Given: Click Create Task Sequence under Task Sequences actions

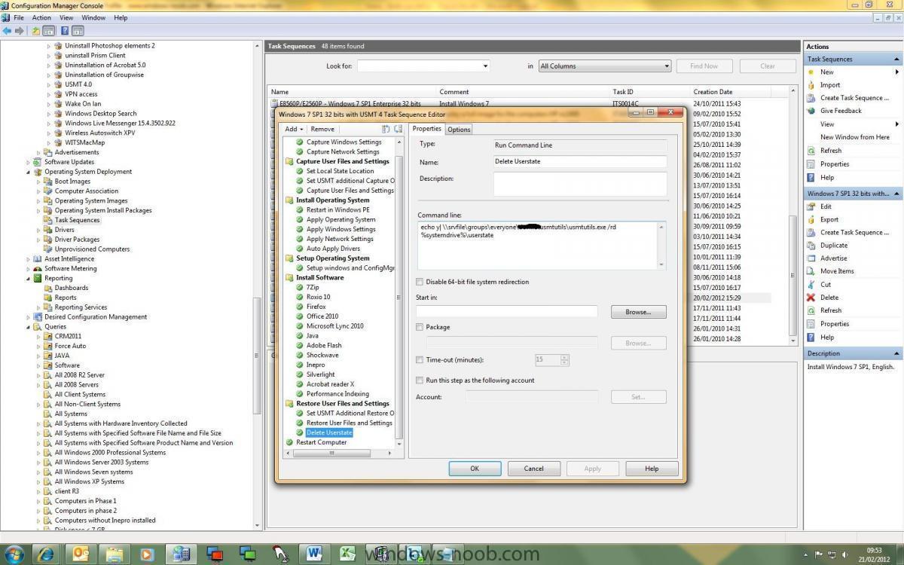Looking at the screenshot, I should coord(854,98).
